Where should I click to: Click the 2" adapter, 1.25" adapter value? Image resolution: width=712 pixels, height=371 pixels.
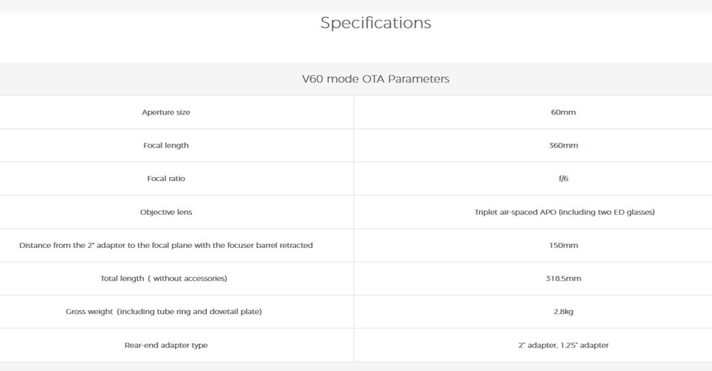pyautogui.click(x=563, y=345)
